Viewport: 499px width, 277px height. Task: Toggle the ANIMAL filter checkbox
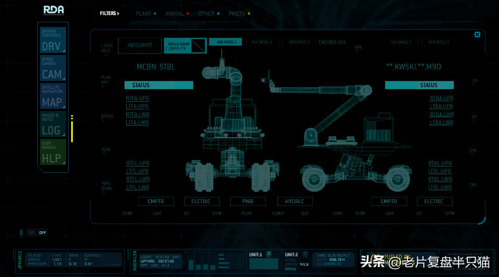pyautogui.click(x=187, y=13)
